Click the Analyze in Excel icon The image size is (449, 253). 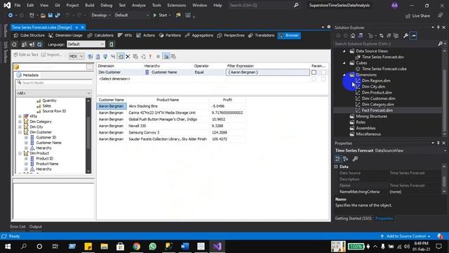click(x=112, y=44)
